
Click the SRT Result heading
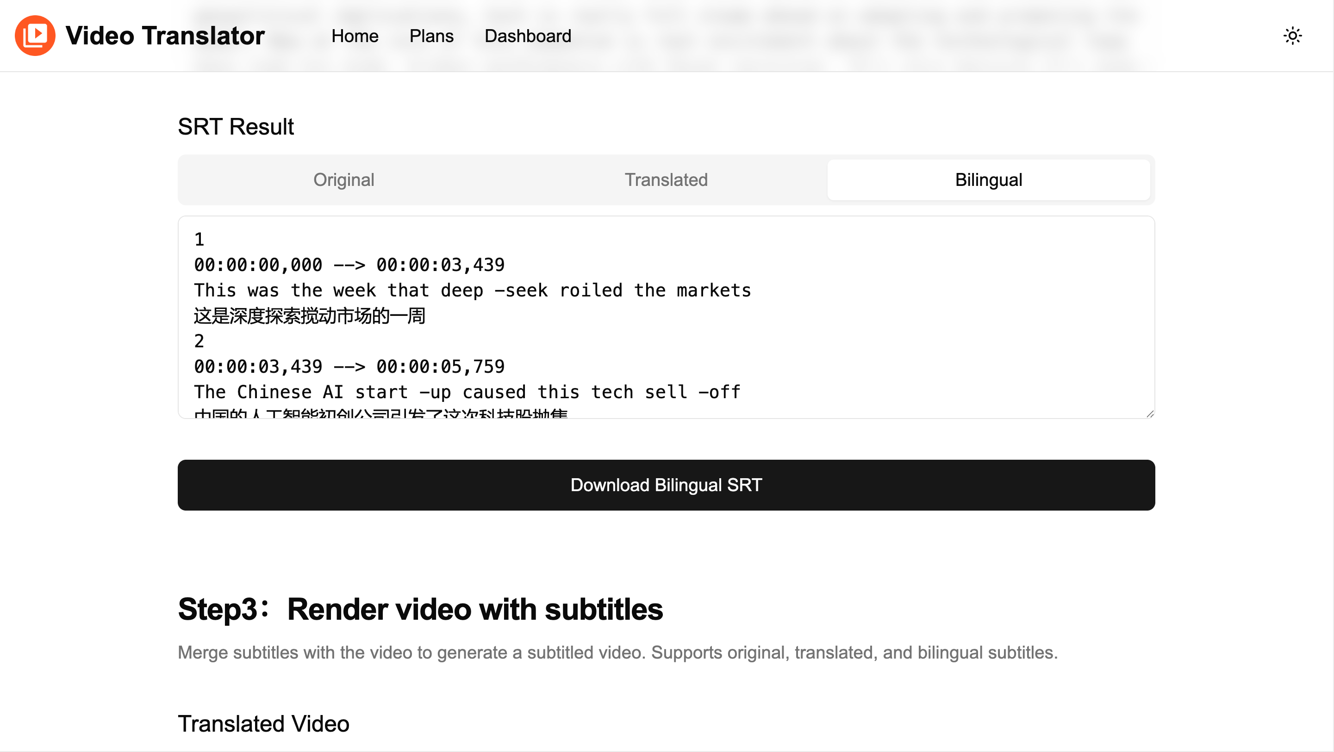click(x=236, y=127)
